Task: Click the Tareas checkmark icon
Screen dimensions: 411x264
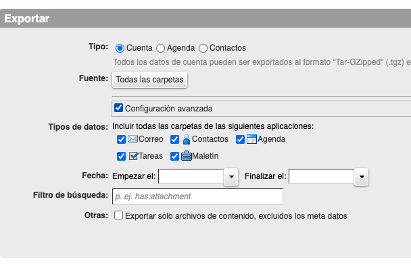Action: pyautogui.click(x=133, y=156)
